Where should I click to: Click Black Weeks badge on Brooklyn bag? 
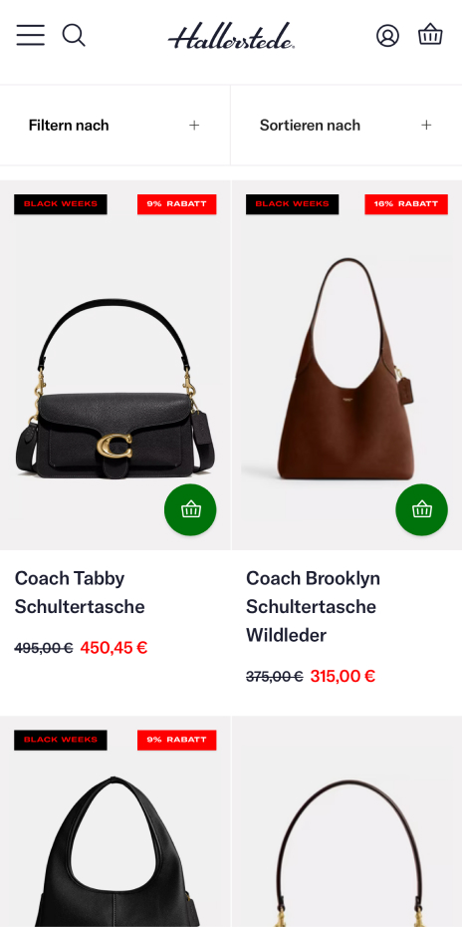tap(292, 204)
